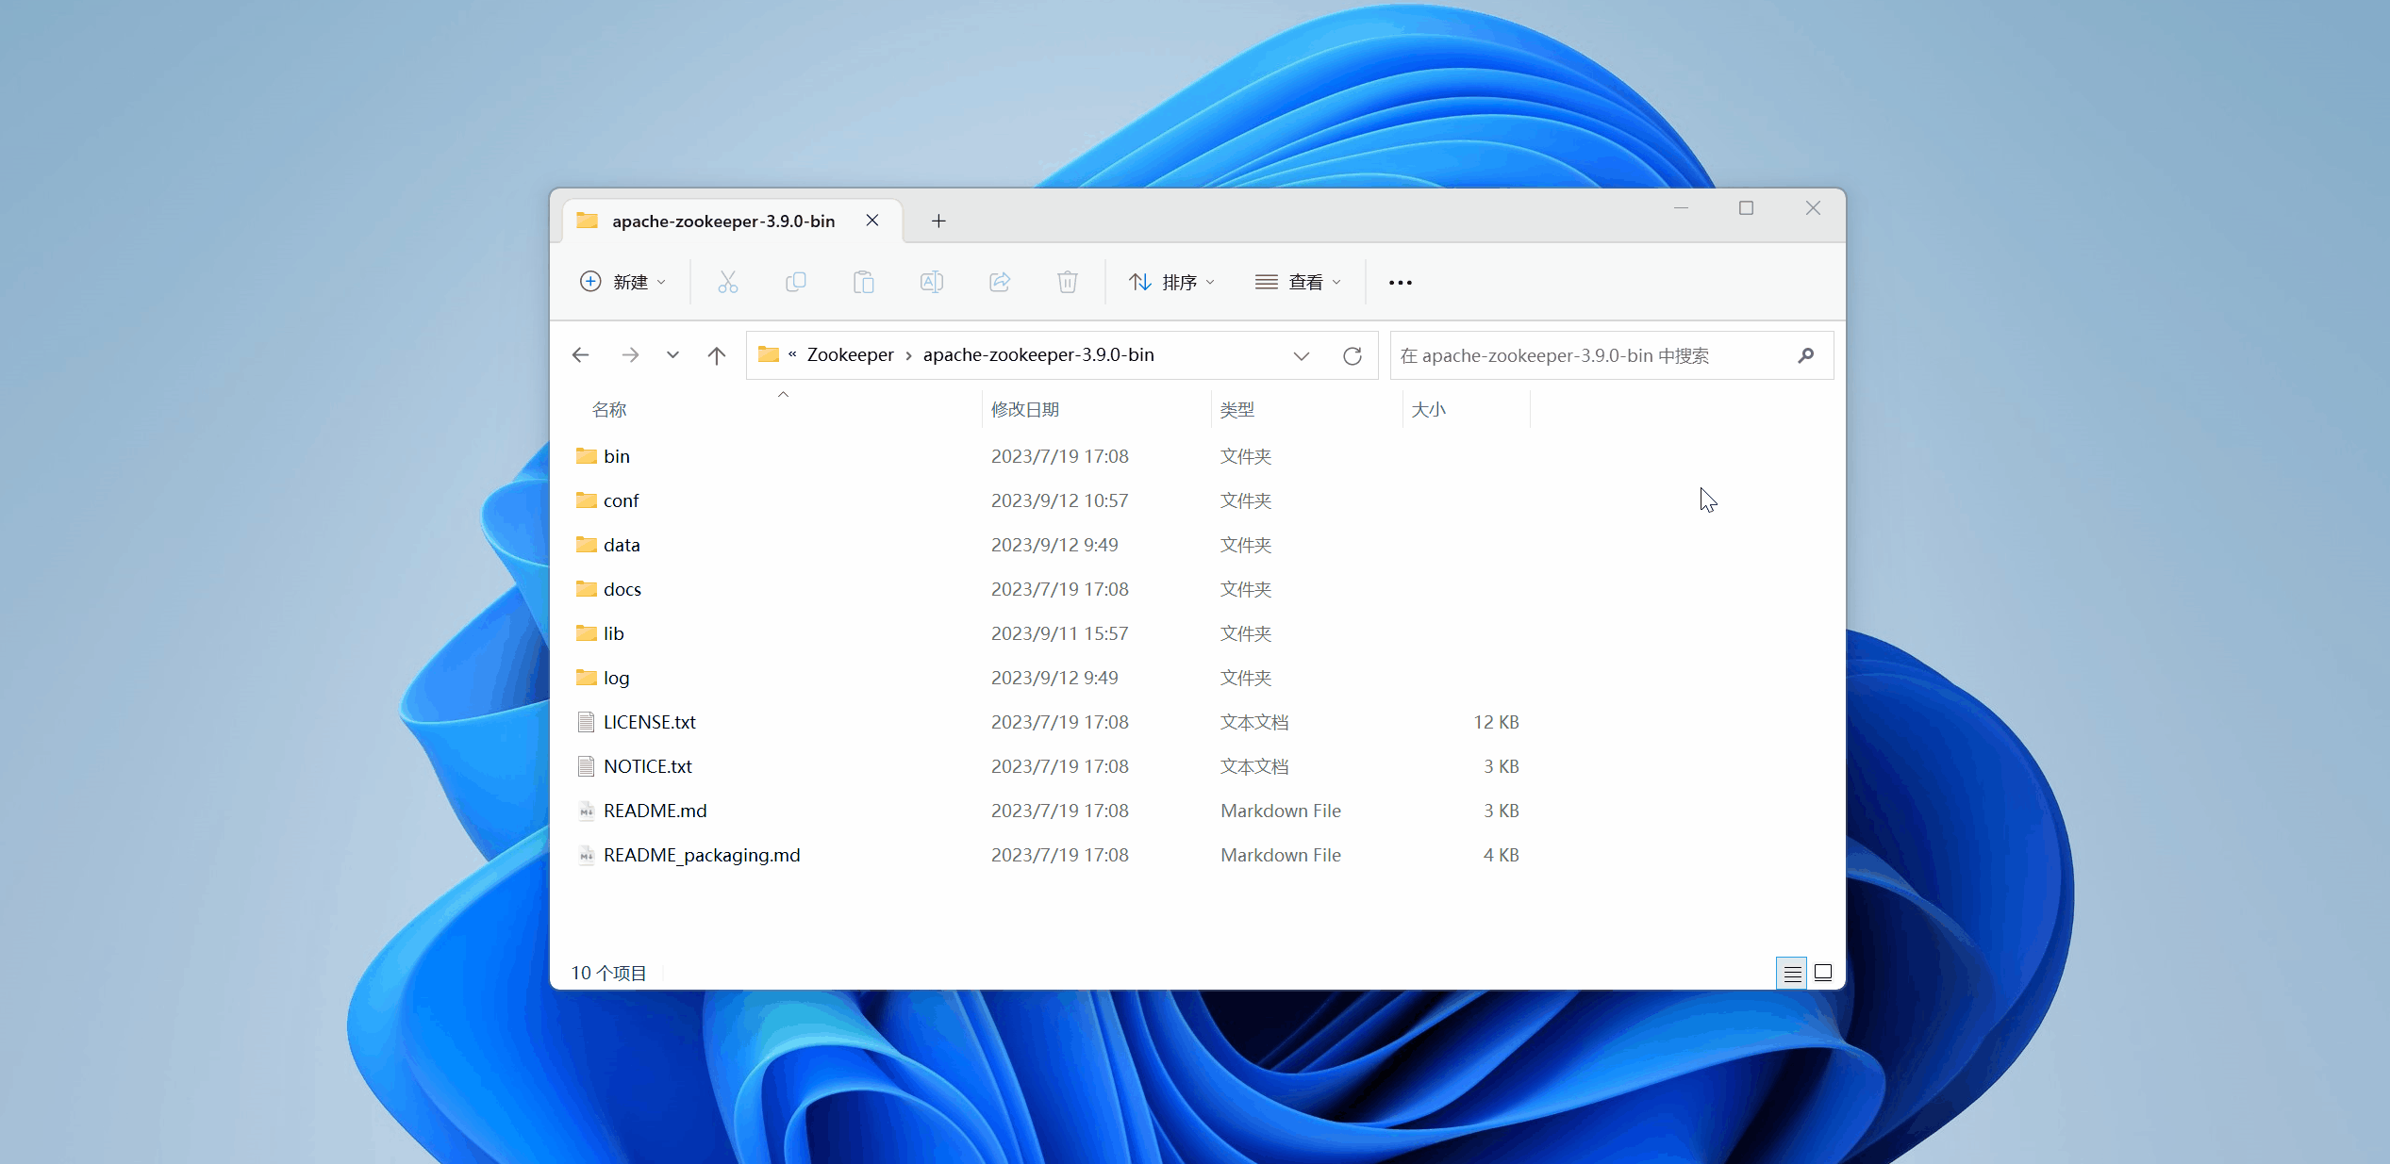
Task: Switch to large thumbnails view icon
Action: pos(1823,973)
